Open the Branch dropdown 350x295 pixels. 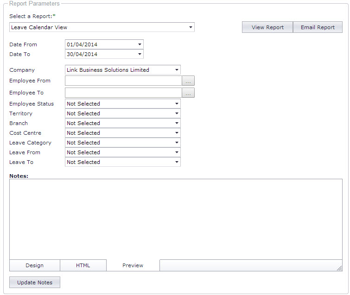(x=123, y=123)
